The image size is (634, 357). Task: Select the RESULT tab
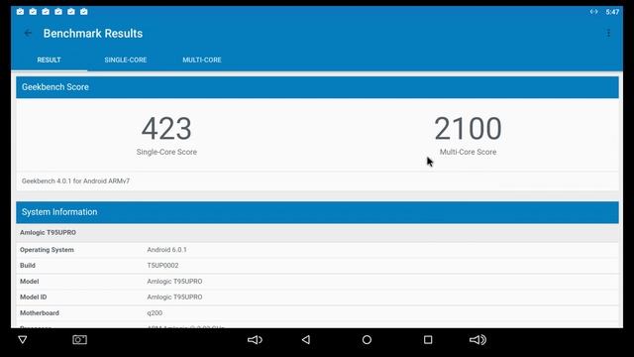click(49, 59)
